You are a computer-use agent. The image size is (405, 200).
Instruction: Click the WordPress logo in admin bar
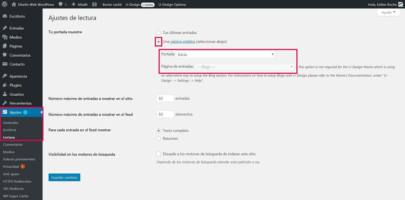[4, 4]
